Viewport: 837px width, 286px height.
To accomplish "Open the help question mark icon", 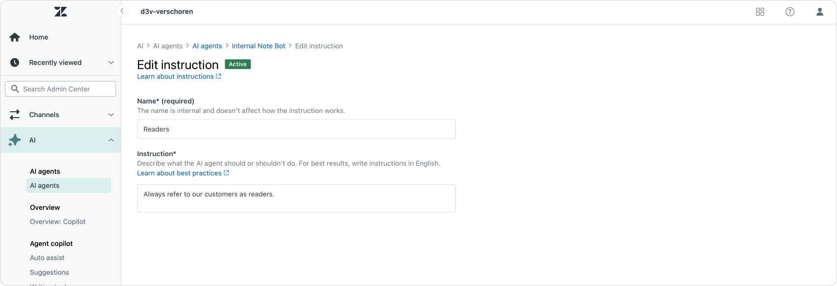I will [x=790, y=12].
